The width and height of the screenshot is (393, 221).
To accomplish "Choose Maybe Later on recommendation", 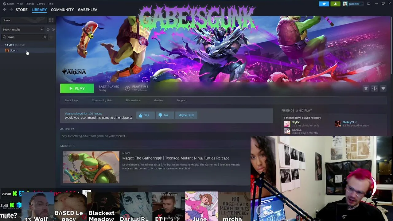I will [x=186, y=115].
